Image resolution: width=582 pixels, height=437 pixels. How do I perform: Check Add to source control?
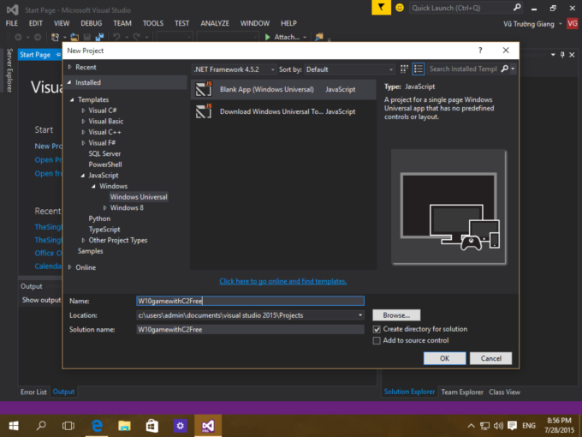click(377, 340)
